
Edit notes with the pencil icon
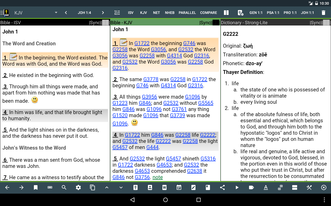point(193,187)
